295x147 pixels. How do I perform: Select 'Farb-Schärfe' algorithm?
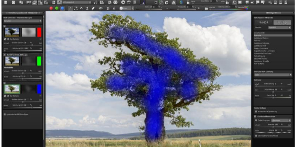point(259,64)
